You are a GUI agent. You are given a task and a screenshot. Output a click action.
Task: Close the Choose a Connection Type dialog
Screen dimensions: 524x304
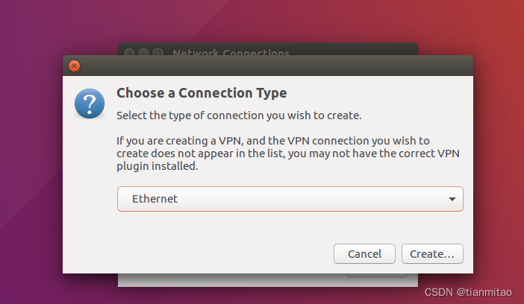click(74, 66)
